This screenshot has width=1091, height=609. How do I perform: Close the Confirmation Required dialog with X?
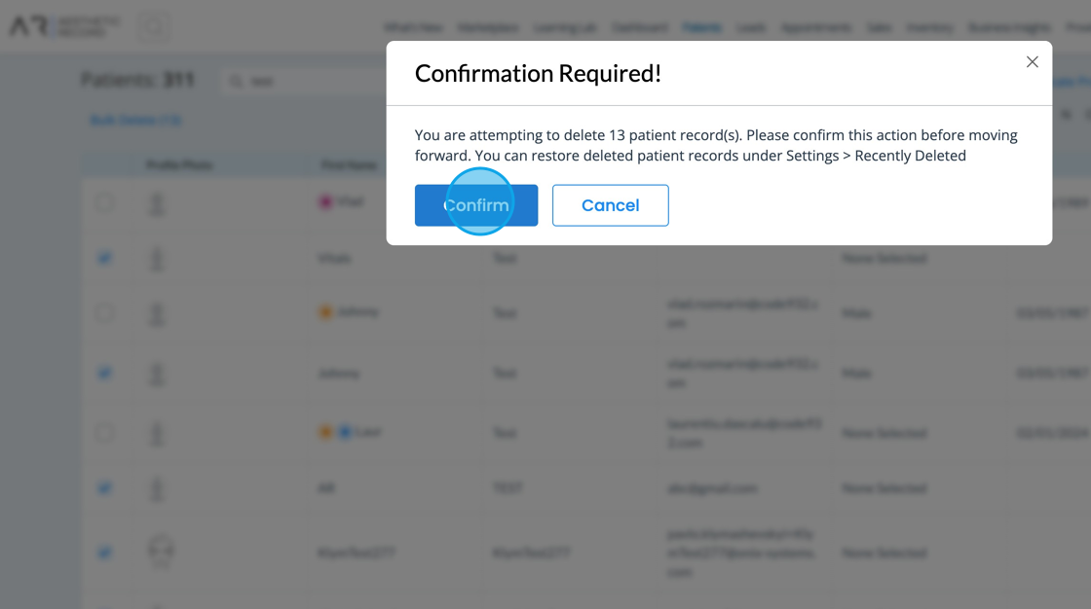(x=1032, y=62)
